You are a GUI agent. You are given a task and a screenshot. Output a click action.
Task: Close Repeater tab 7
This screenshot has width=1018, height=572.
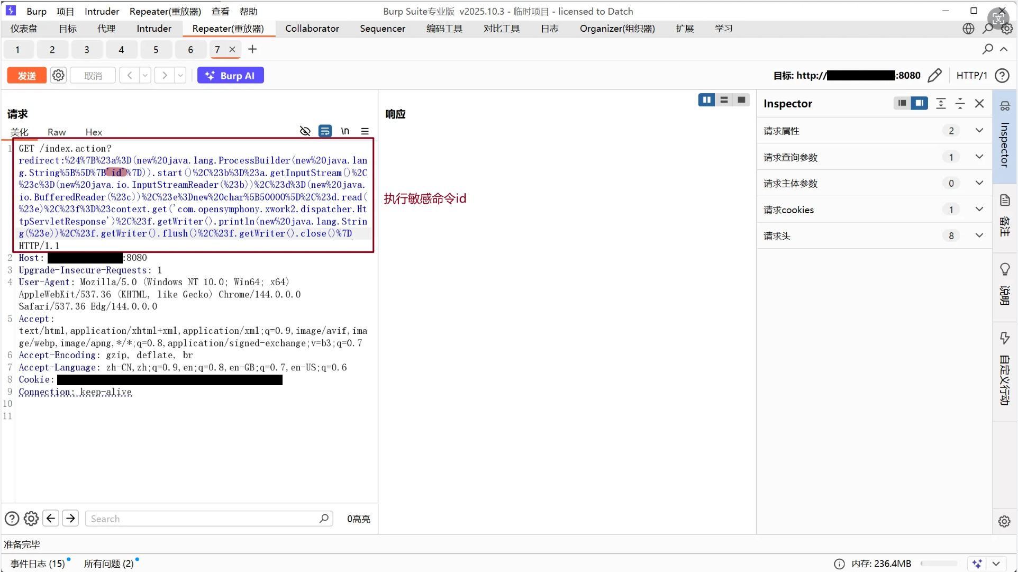click(232, 49)
